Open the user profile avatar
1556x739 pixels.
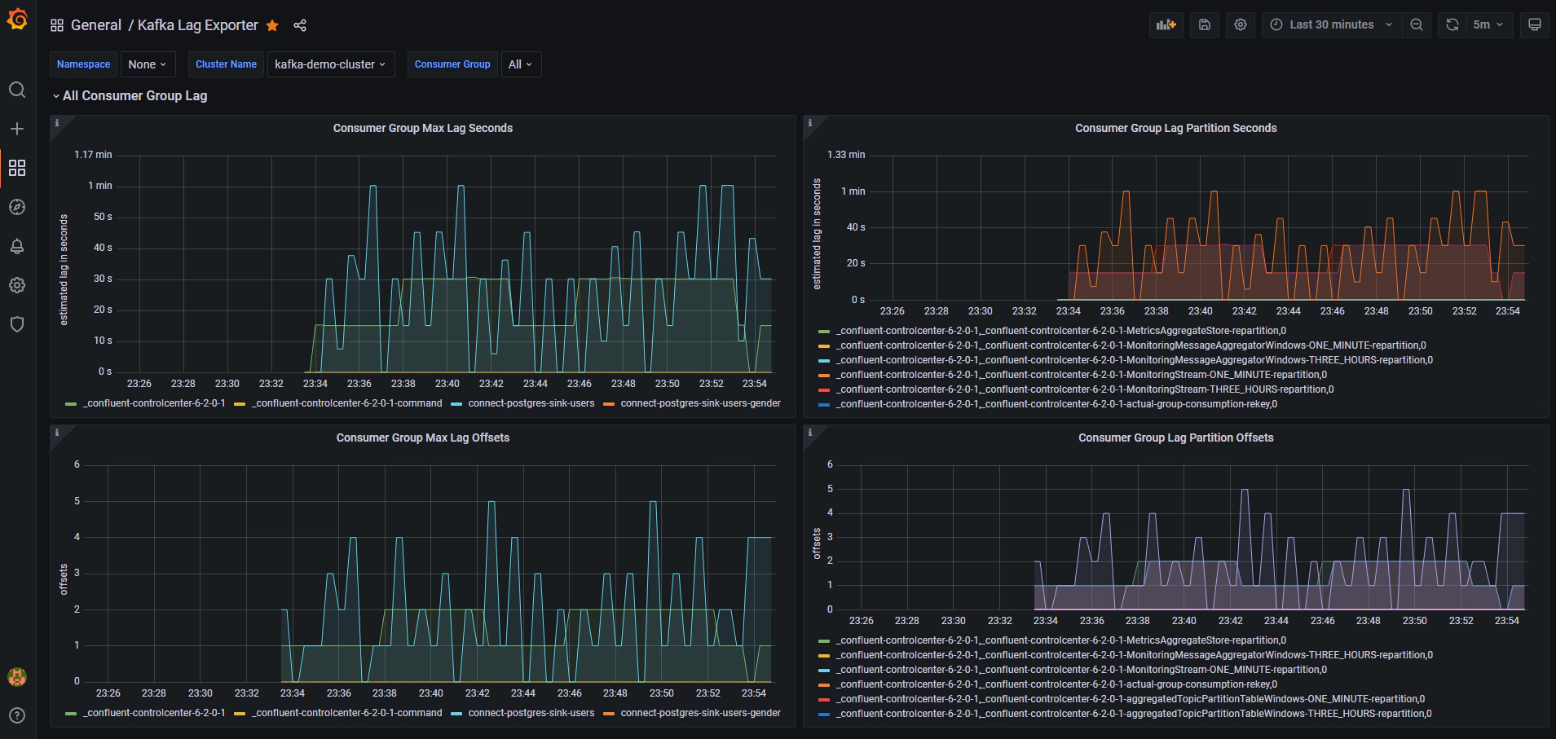tap(17, 676)
